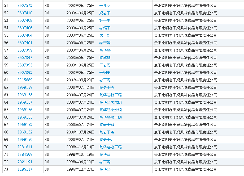Open registration number 1969153 link
The width and height of the screenshot is (244, 176).
click(x=25, y=125)
